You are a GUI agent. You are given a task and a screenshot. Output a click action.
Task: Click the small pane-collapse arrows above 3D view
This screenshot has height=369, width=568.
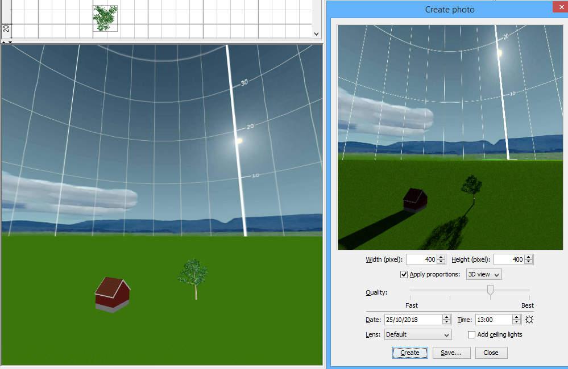7,42
